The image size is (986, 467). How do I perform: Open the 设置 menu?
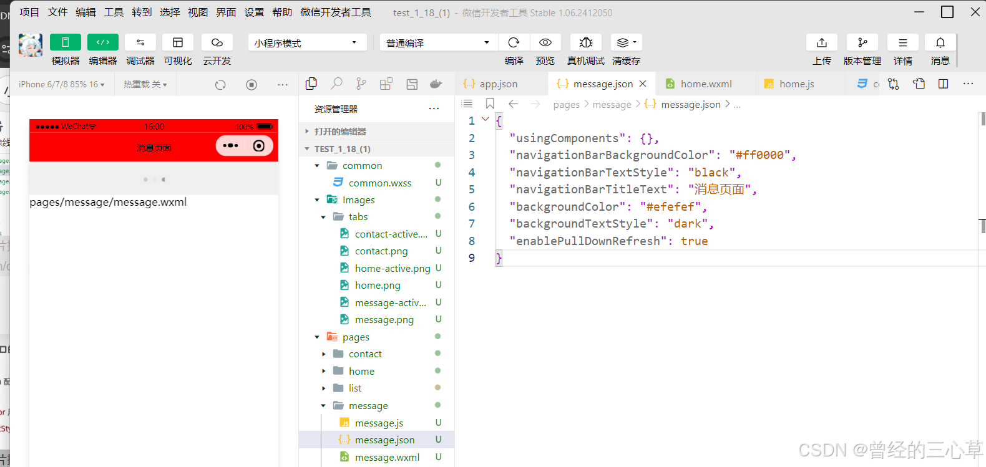[x=254, y=12]
